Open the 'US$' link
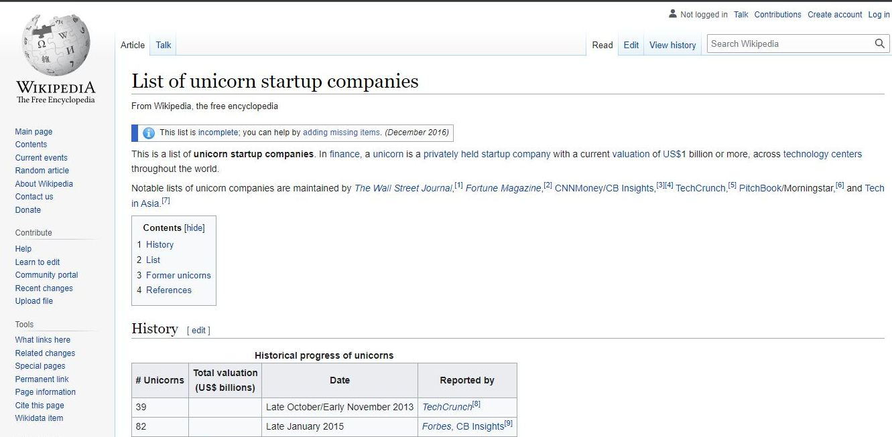The width and height of the screenshot is (892, 437). point(672,154)
